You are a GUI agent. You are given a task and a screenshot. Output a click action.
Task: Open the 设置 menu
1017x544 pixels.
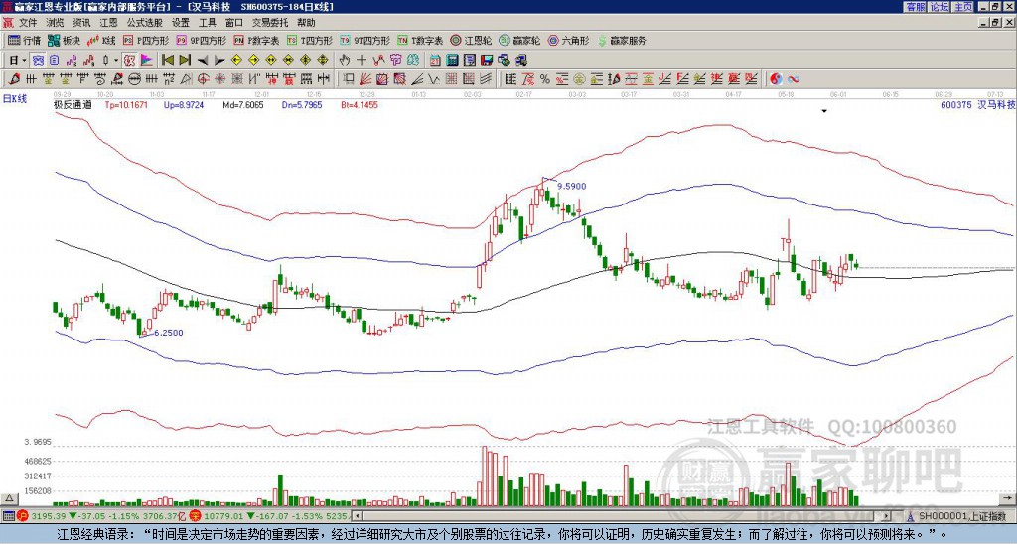point(181,23)
